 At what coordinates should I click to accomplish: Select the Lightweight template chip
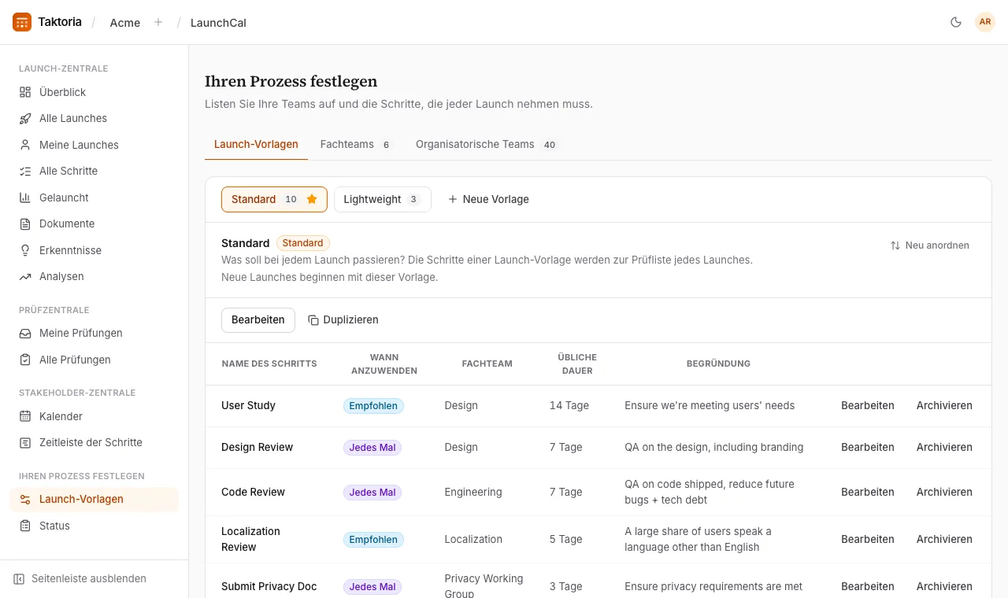click(383, 199)
